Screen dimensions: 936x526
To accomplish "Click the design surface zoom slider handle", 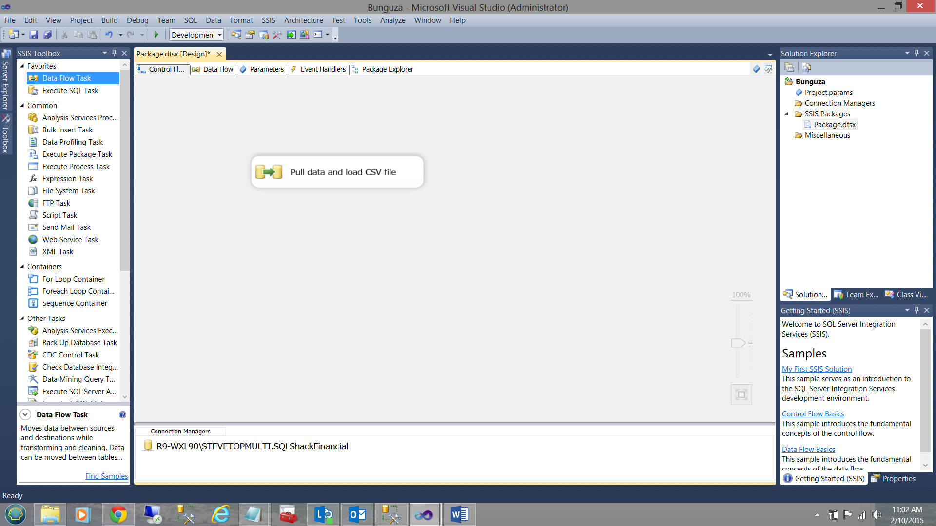I will click(x=738, y=343).
